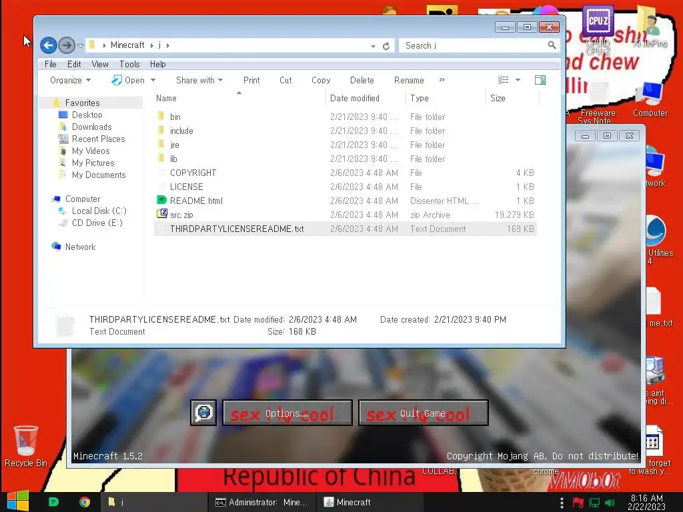This screenshot has height=512, width=683.
Task: Select the COPYRIGHT file
Action: [x=345, y=173]
